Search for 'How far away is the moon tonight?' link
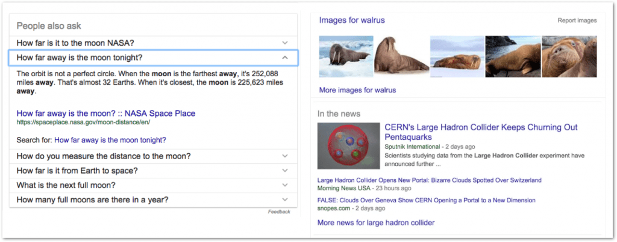Image resolution: width=617 pixels, height=242 pixels. (110, 140)
